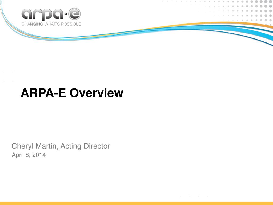This screenshot has width=273, height=205.
Task: Click the 'April 8, 2014' date
Action: 29,155
